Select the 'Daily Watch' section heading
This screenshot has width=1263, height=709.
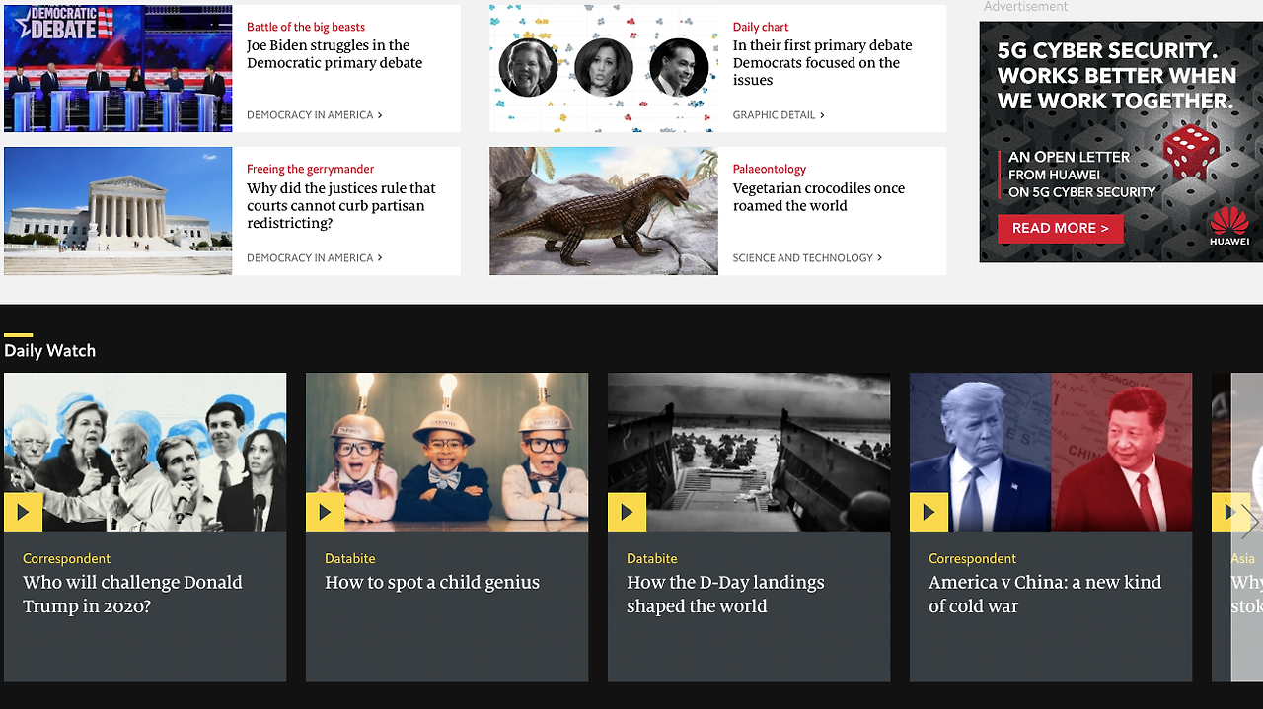(x=49, y=350)
